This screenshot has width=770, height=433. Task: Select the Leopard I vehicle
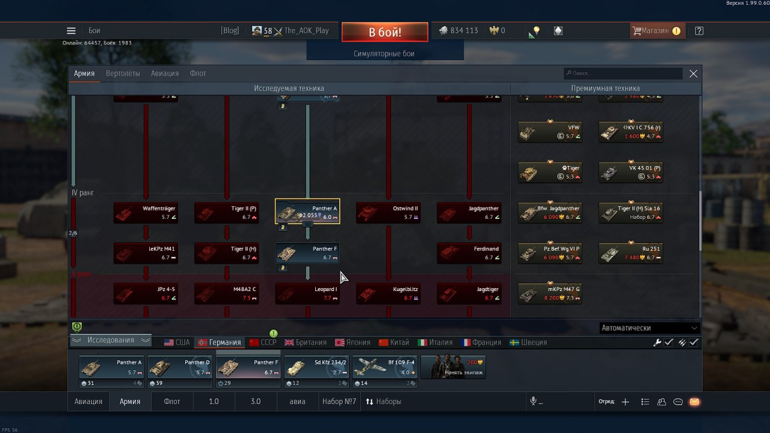click(x=307, y=293)
